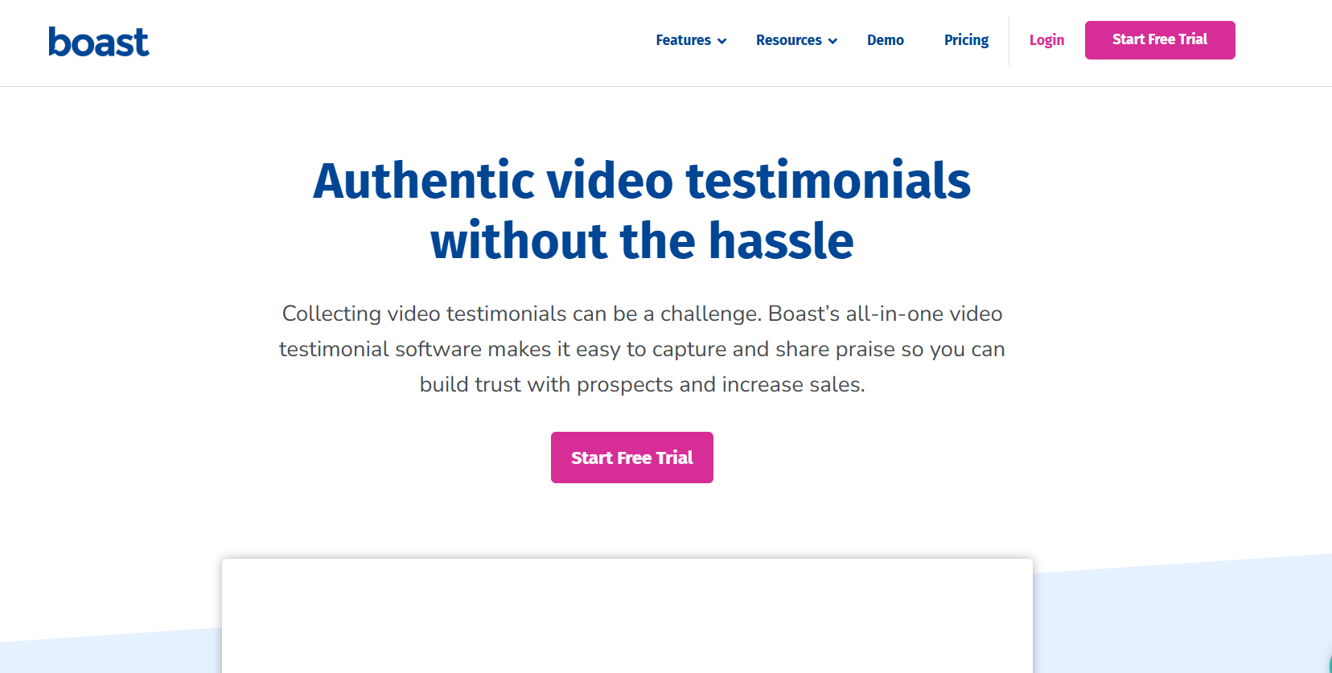Go to the Demo page

click(x=885, y=40)
